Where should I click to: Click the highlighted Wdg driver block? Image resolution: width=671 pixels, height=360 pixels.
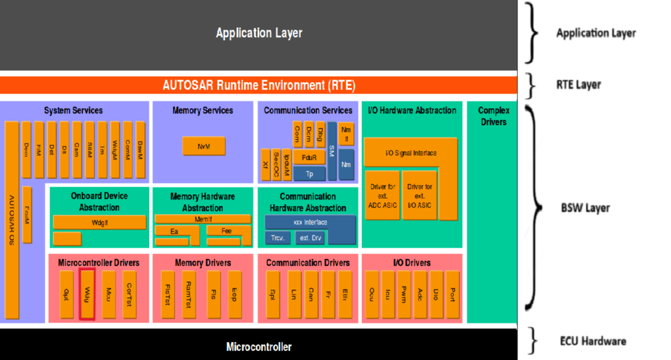pyautogui.click(x=87, y=294)
